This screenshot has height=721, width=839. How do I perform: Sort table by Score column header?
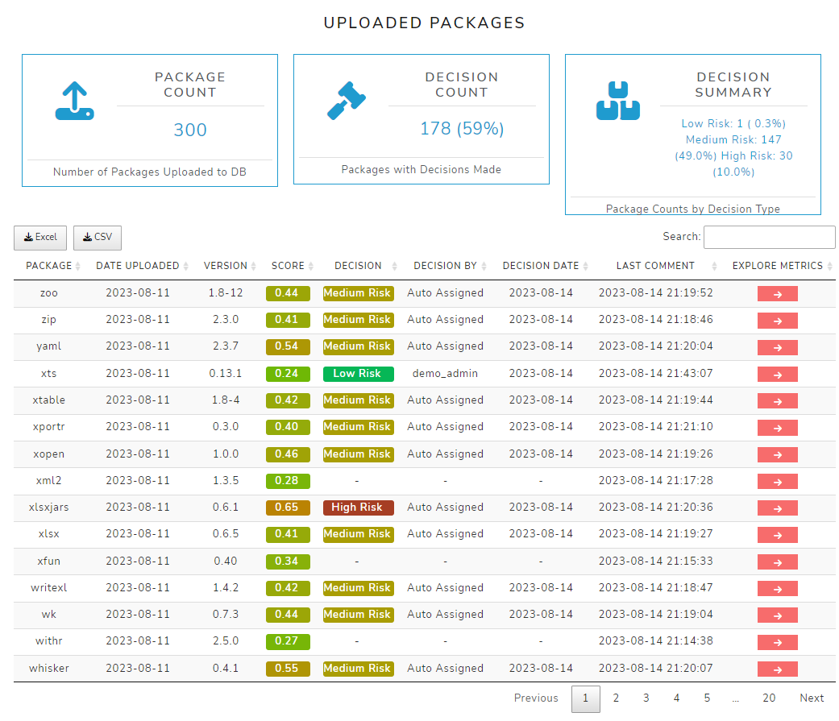point(288,266)
